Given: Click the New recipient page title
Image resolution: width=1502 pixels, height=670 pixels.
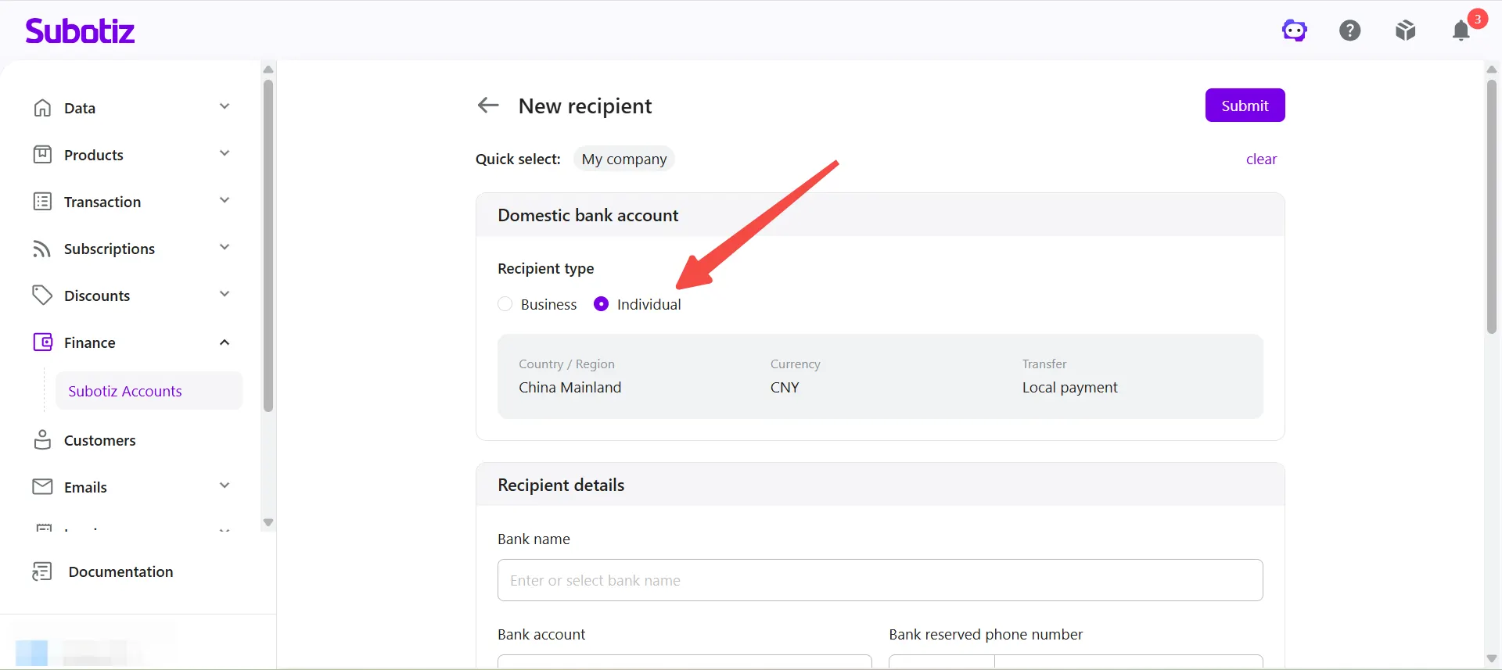Looking at the screenshot, I should [584, 106].
